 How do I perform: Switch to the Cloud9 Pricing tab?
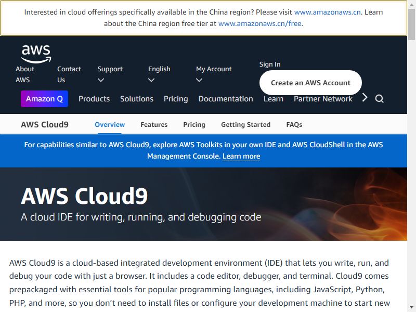point(194,125)
